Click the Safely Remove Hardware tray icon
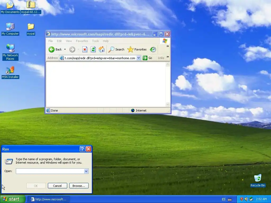 pyautogui.click(x=251, y=199)
